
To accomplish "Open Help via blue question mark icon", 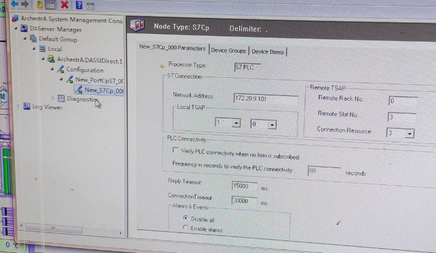I will point(78,5).
